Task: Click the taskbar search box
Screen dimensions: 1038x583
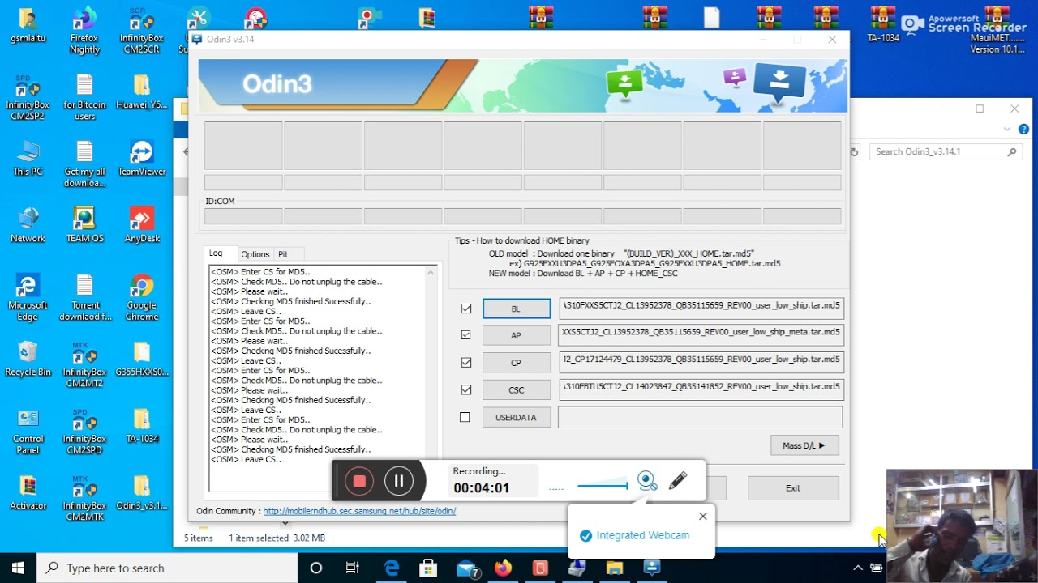Action: [168, 568]
